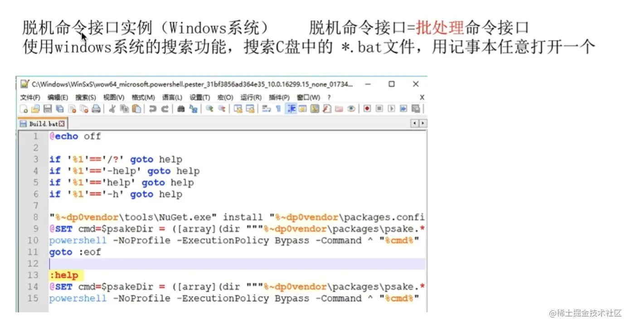Click the Open file folder icon
Screen dimensions: 631x327
(35, 109)
